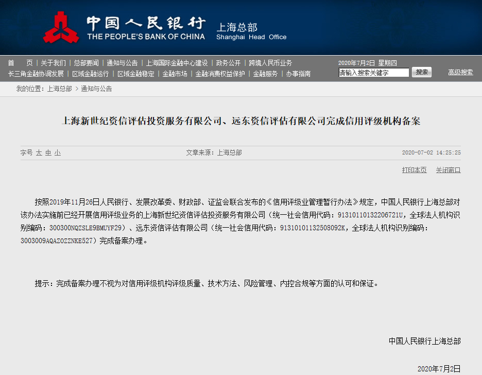Viewport: 482px width, 375px height.
Task: Go to 区域金融运行 section
Action: coord(91,74)
